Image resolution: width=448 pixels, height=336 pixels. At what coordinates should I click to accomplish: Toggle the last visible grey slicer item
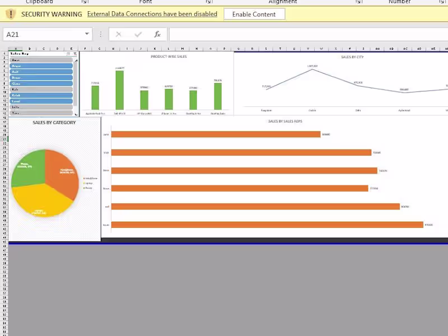pos(41,113)
